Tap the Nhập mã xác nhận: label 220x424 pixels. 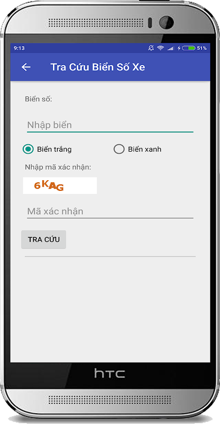coord(58,167)
